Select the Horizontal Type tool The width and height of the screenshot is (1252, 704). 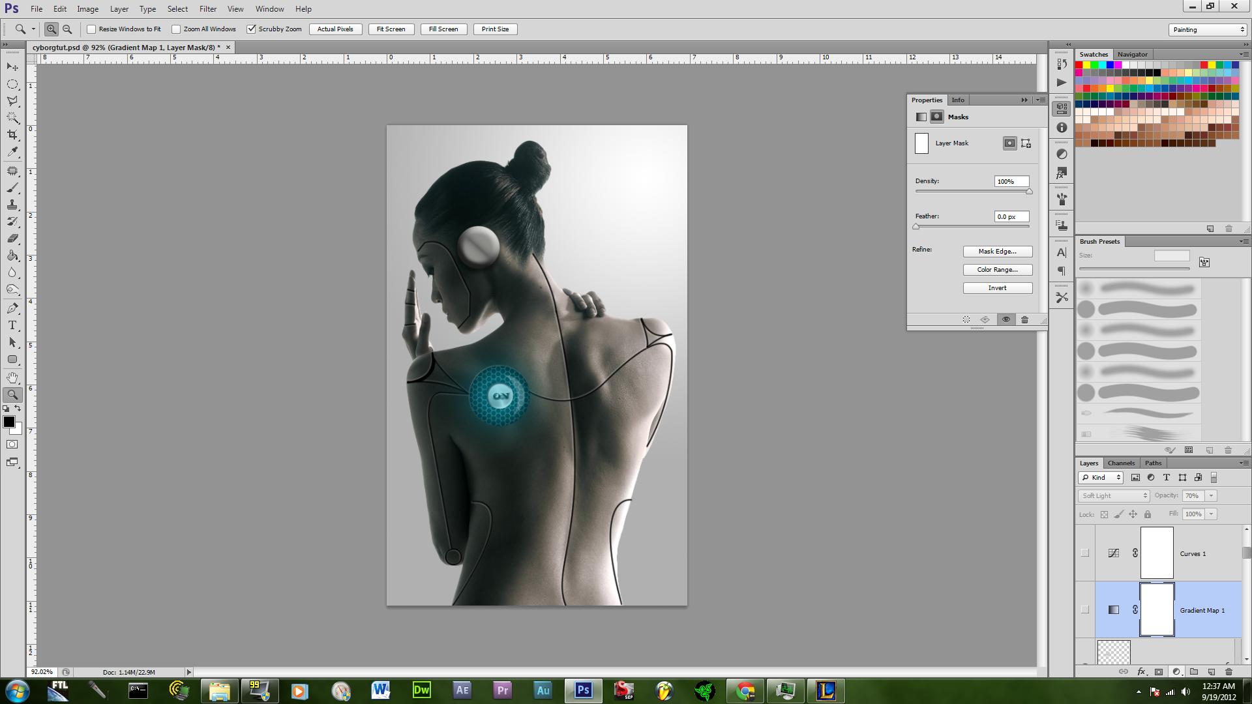pos(12,325)
